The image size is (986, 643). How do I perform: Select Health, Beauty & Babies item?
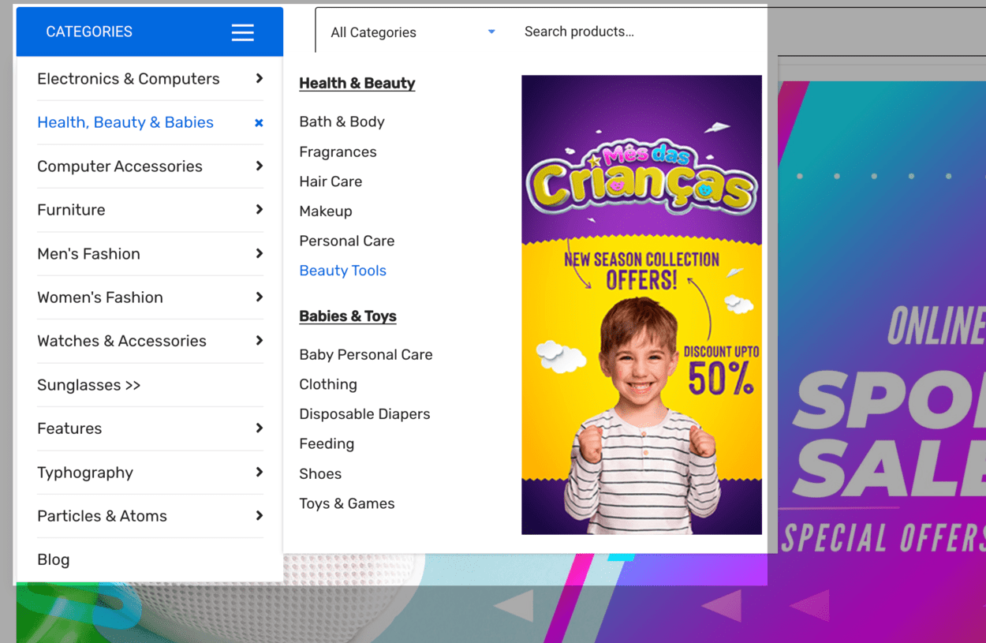[125, 122]
